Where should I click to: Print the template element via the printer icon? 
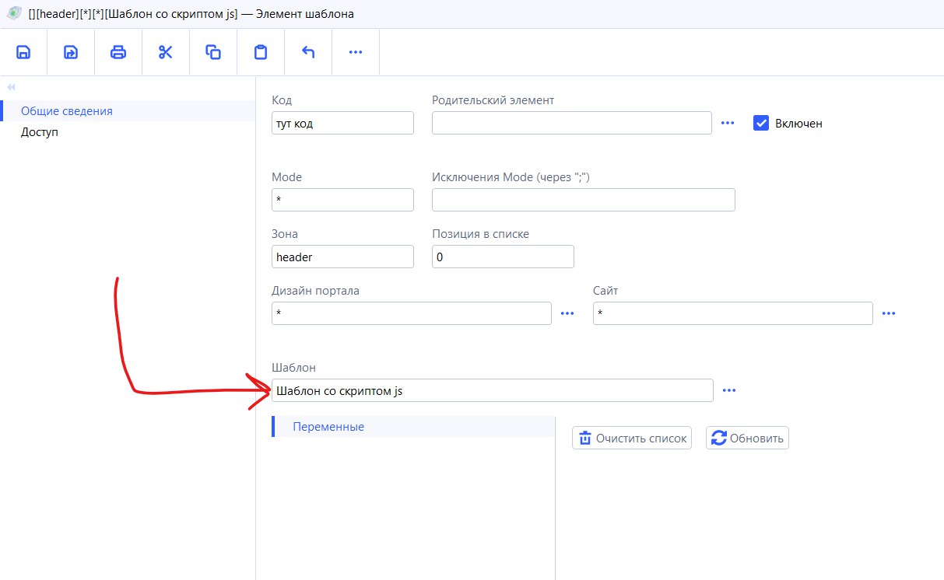click(x=118, y=52)
